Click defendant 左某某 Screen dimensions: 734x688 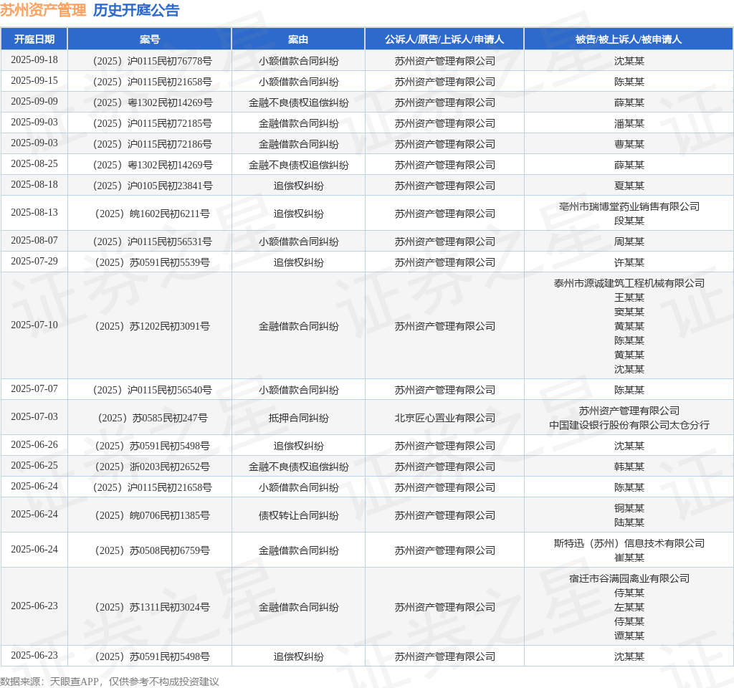pos(629,607)
